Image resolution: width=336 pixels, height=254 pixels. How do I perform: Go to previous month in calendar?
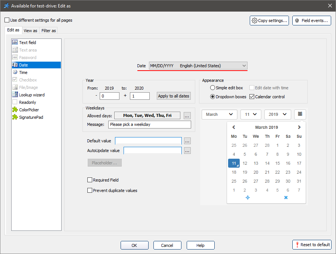click(234, 127)
